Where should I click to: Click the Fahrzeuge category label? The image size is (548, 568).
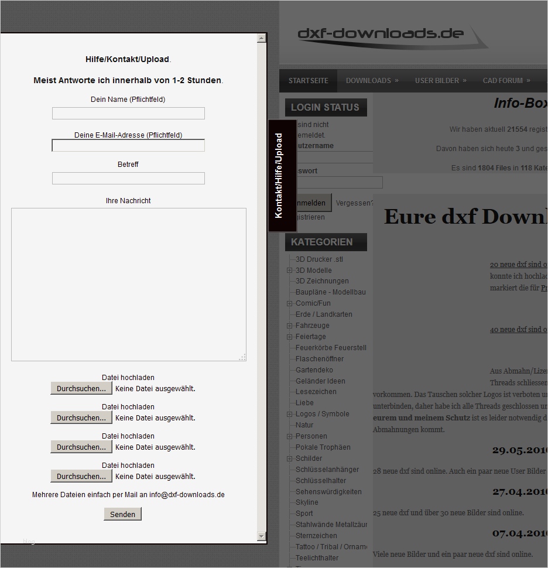coord(312,326)
